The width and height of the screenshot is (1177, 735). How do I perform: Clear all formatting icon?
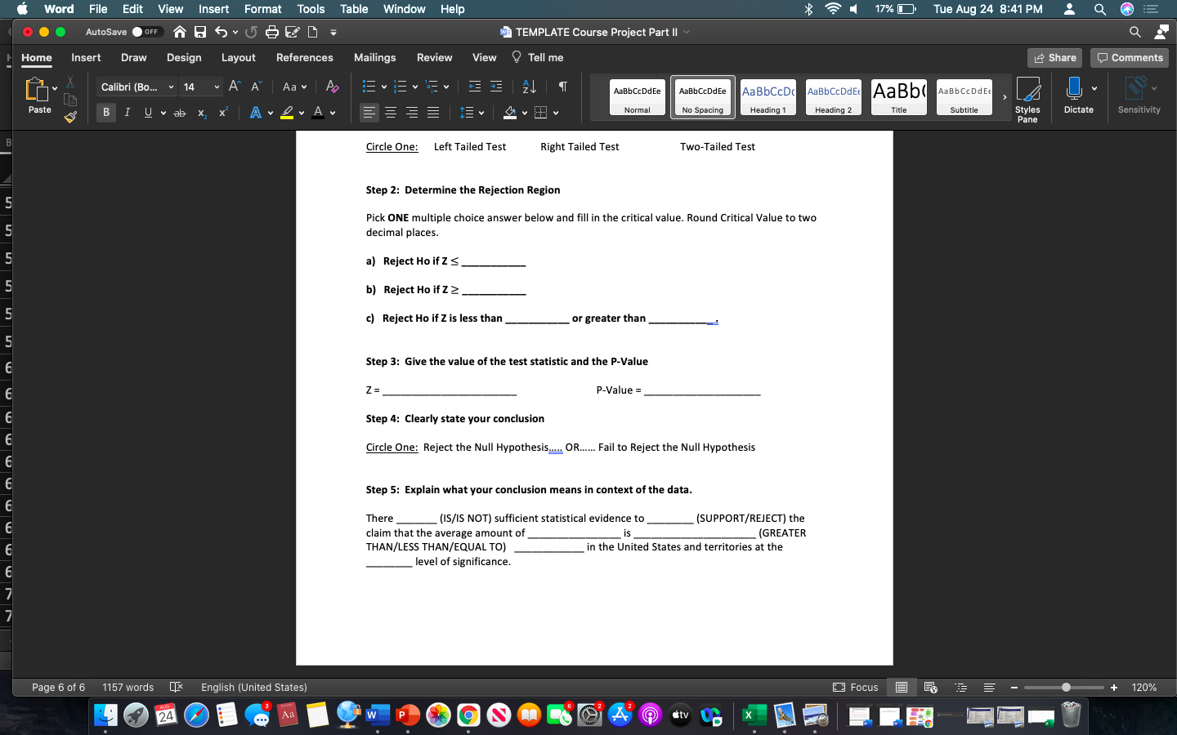(x=332, y=87)
